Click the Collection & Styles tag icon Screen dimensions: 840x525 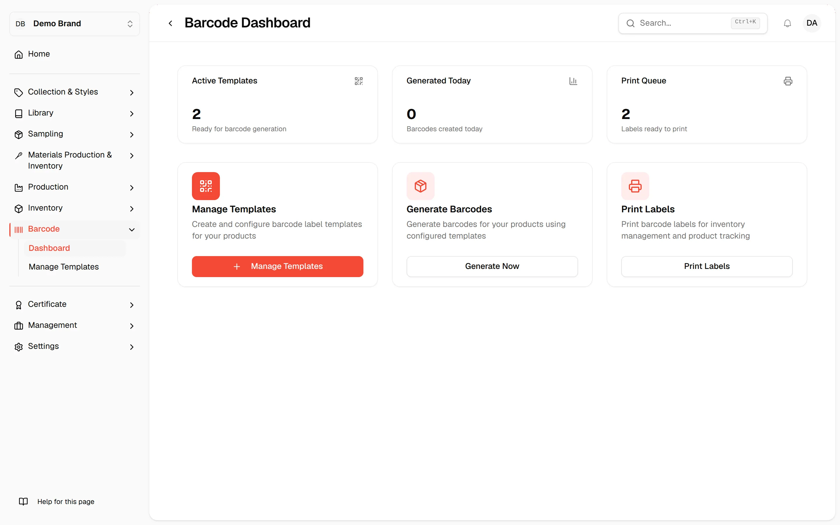pyautogui.click(x=19, y=92)
